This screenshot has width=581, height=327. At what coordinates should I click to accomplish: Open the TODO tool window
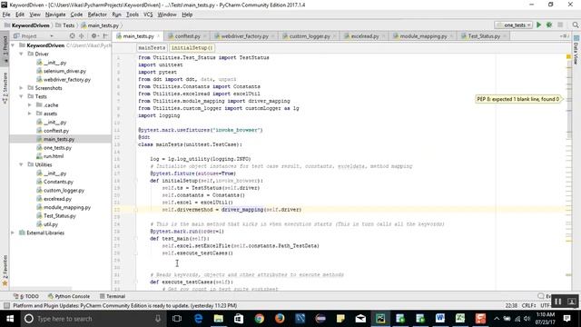tap(26, 296)
